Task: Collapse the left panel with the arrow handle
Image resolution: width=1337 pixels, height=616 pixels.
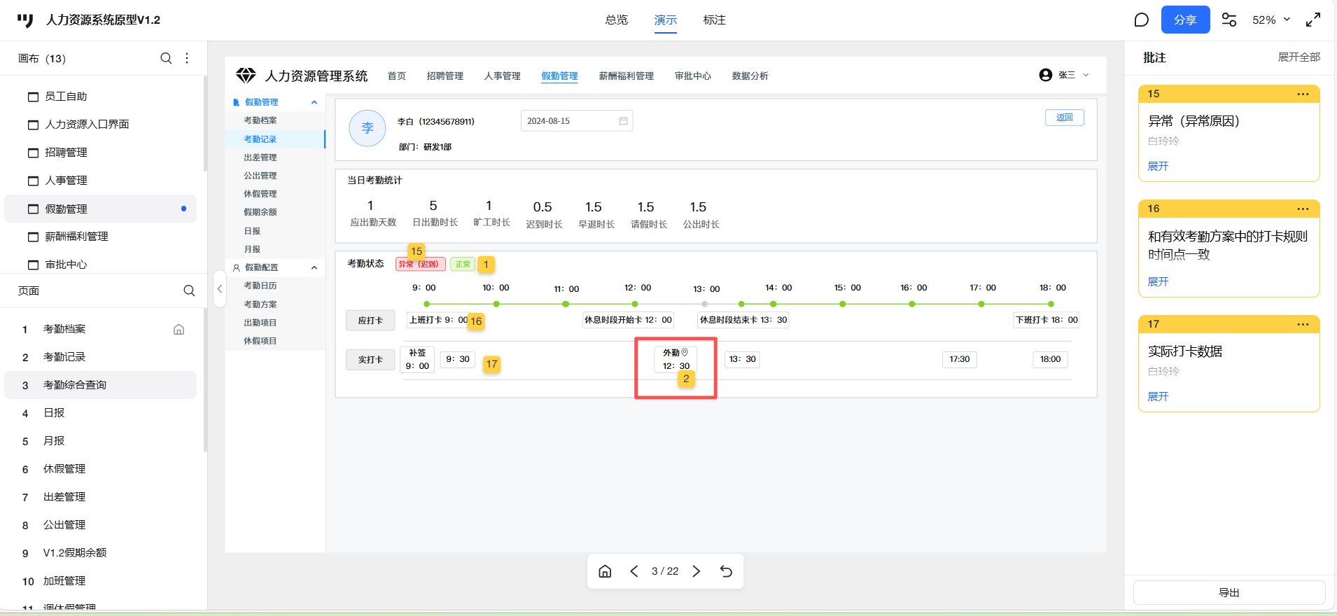Action: pyautogui.click(x=220, y=288)
